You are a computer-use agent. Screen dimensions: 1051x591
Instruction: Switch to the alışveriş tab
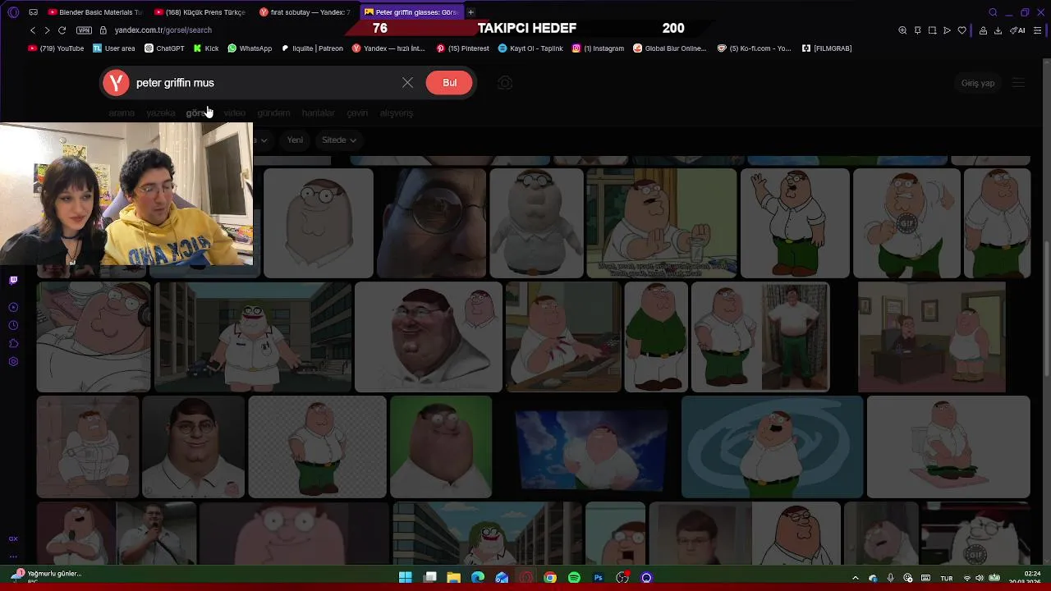[x=397, y=113]
